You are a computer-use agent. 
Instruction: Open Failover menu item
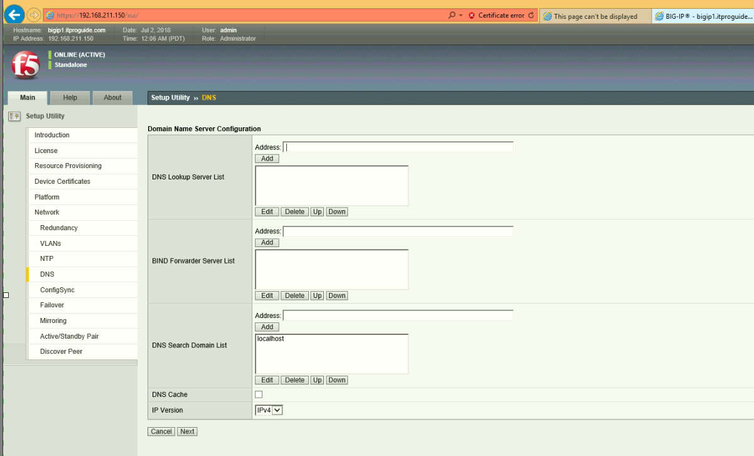82,305
